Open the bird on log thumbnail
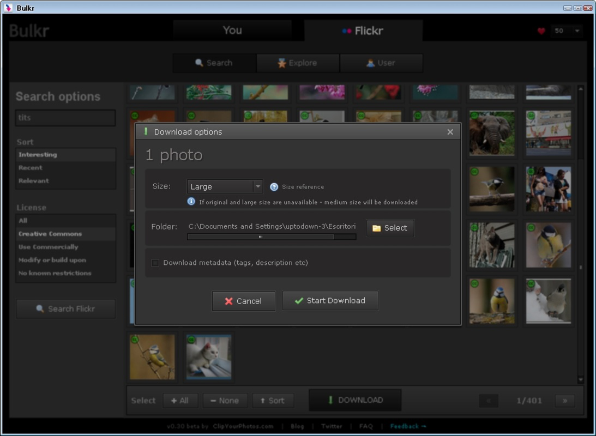 click(x=492, y=189)
